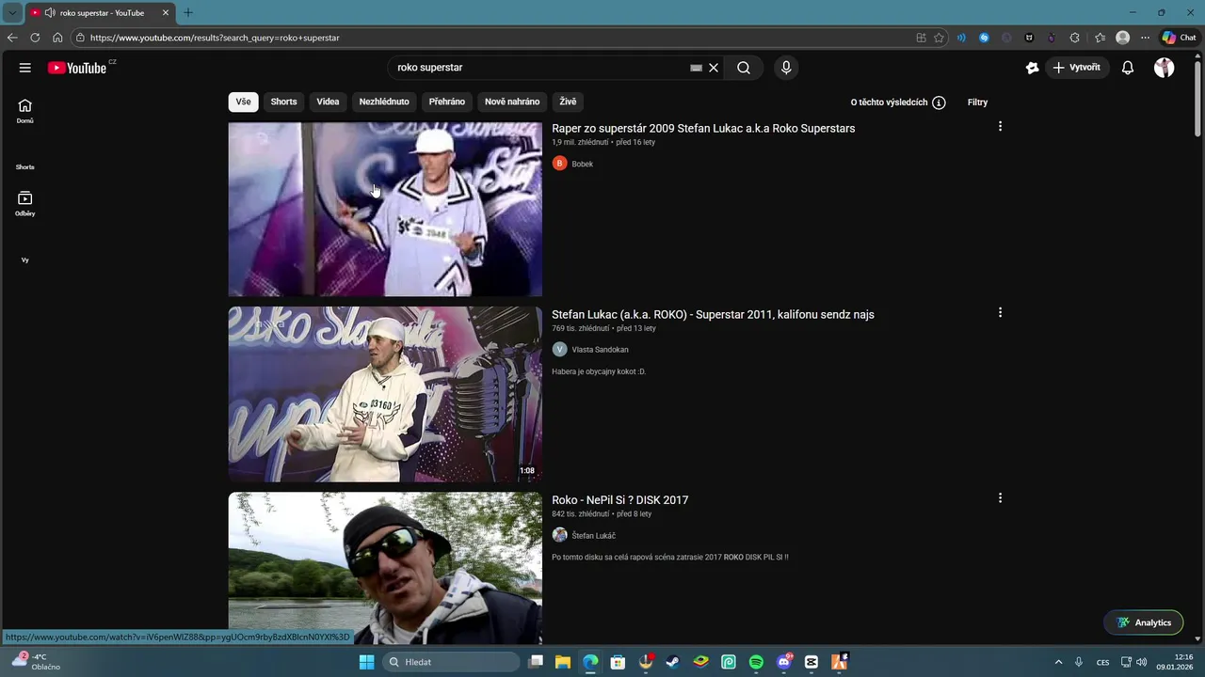
Task: Open Discord from the taskbar
Action: coord(784,662)
